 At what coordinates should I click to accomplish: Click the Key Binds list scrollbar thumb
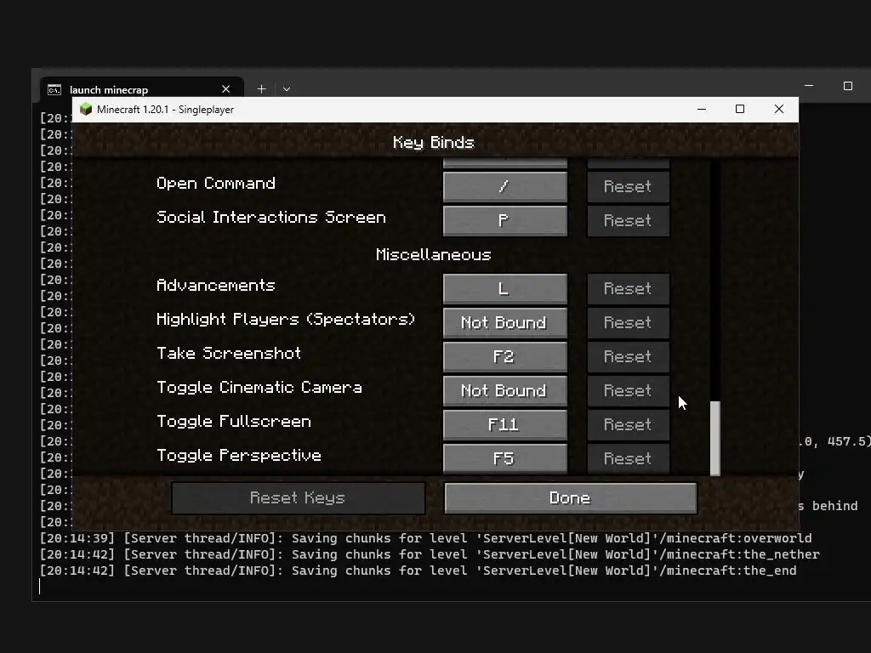715,438
